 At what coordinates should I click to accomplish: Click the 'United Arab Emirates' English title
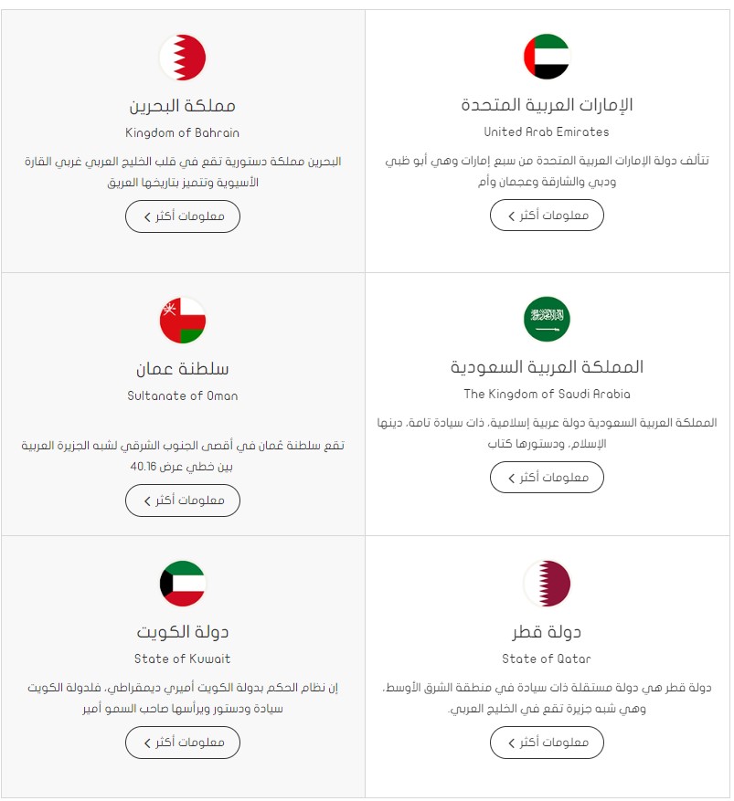click(547, 132)
